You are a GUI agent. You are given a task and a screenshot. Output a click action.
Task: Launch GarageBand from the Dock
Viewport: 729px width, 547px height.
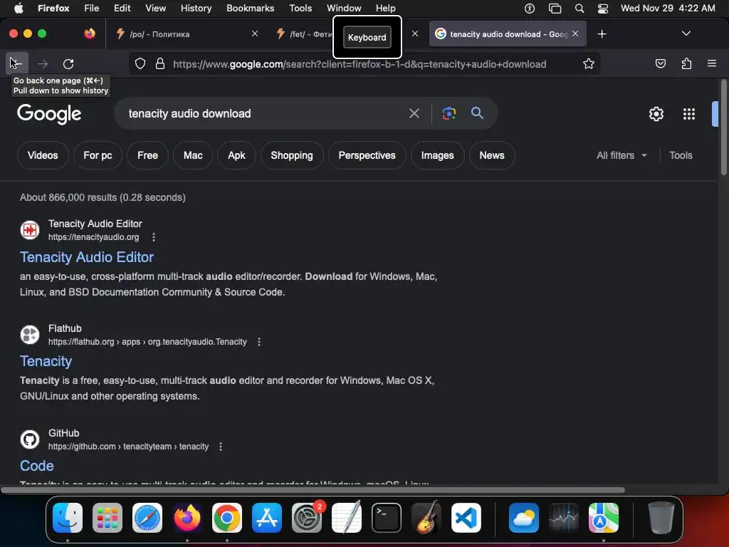[x=426, y=518]
